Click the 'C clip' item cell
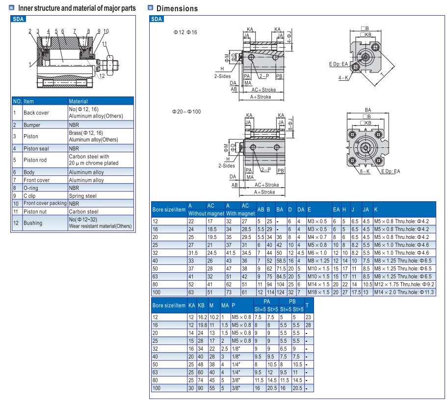The height and width of the screenshot is (403, 447). [x=45, y=196]
